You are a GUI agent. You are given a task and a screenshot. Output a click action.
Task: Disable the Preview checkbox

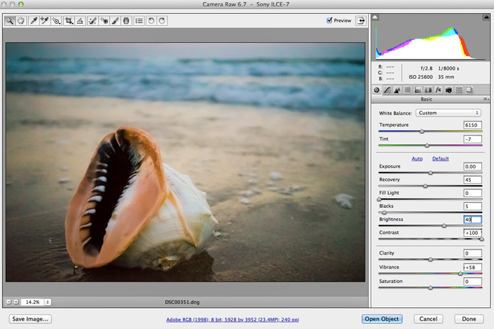[x=329, y=20]
